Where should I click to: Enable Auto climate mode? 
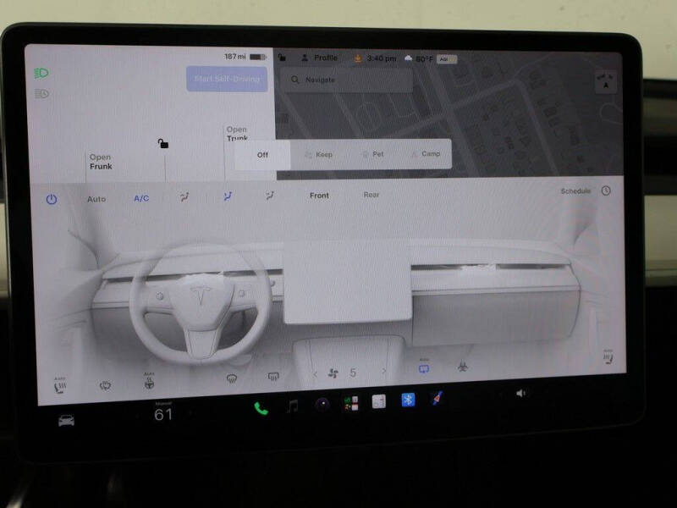click(x=96, y=199)
